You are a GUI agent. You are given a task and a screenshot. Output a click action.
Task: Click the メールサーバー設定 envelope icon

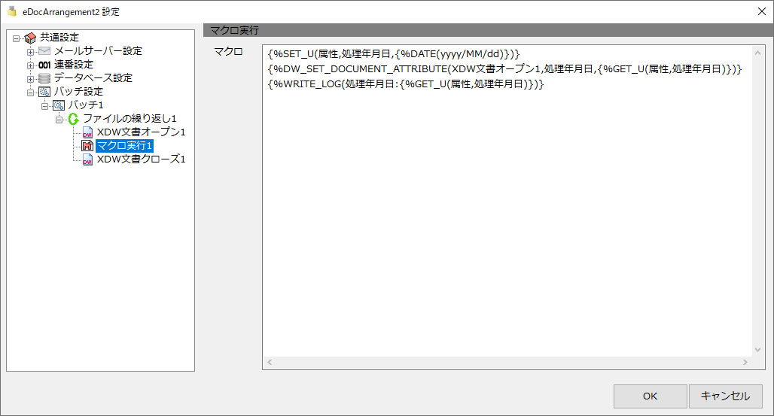point(44,51)
